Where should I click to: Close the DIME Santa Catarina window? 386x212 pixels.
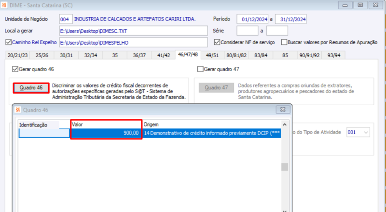(x=376, y=5)
